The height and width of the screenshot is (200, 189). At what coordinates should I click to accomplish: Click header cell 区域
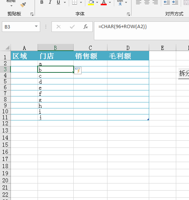[24, 56]
